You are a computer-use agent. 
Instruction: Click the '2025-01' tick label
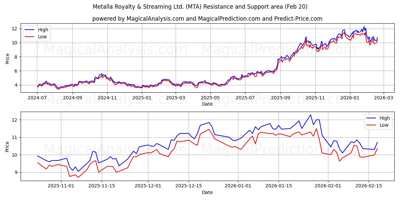(142, 98)
